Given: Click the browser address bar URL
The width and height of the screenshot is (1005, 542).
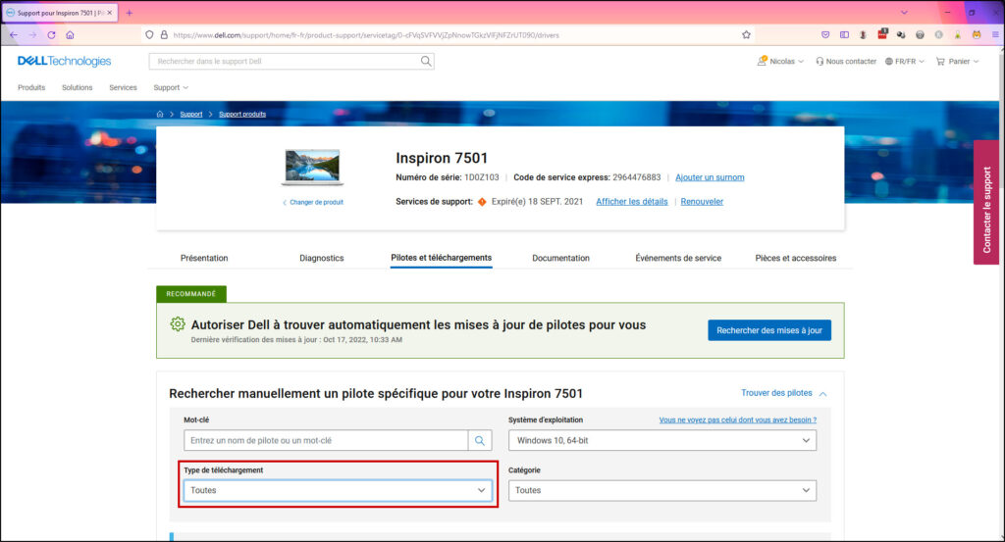Looking at the screenshot, I should (365, 35).
